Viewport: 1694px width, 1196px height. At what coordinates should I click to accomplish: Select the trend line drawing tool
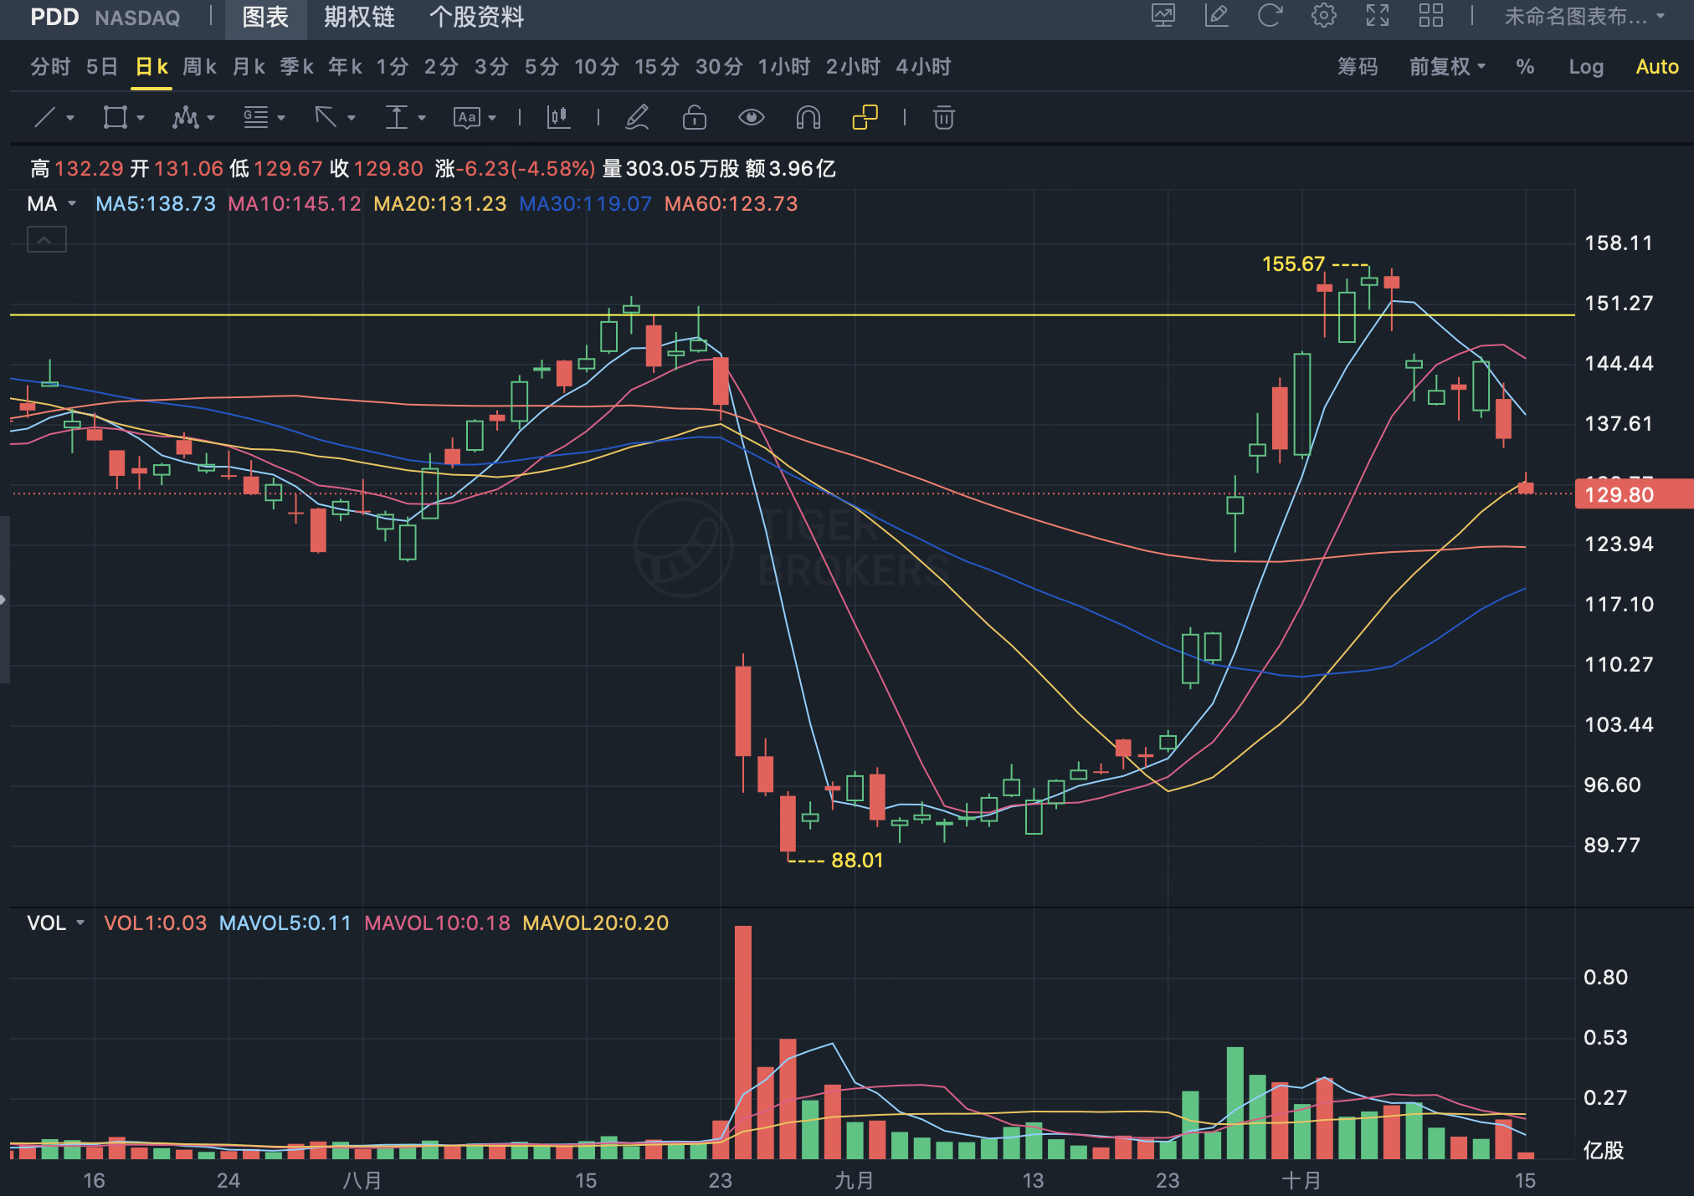click(x=45, y=118)
